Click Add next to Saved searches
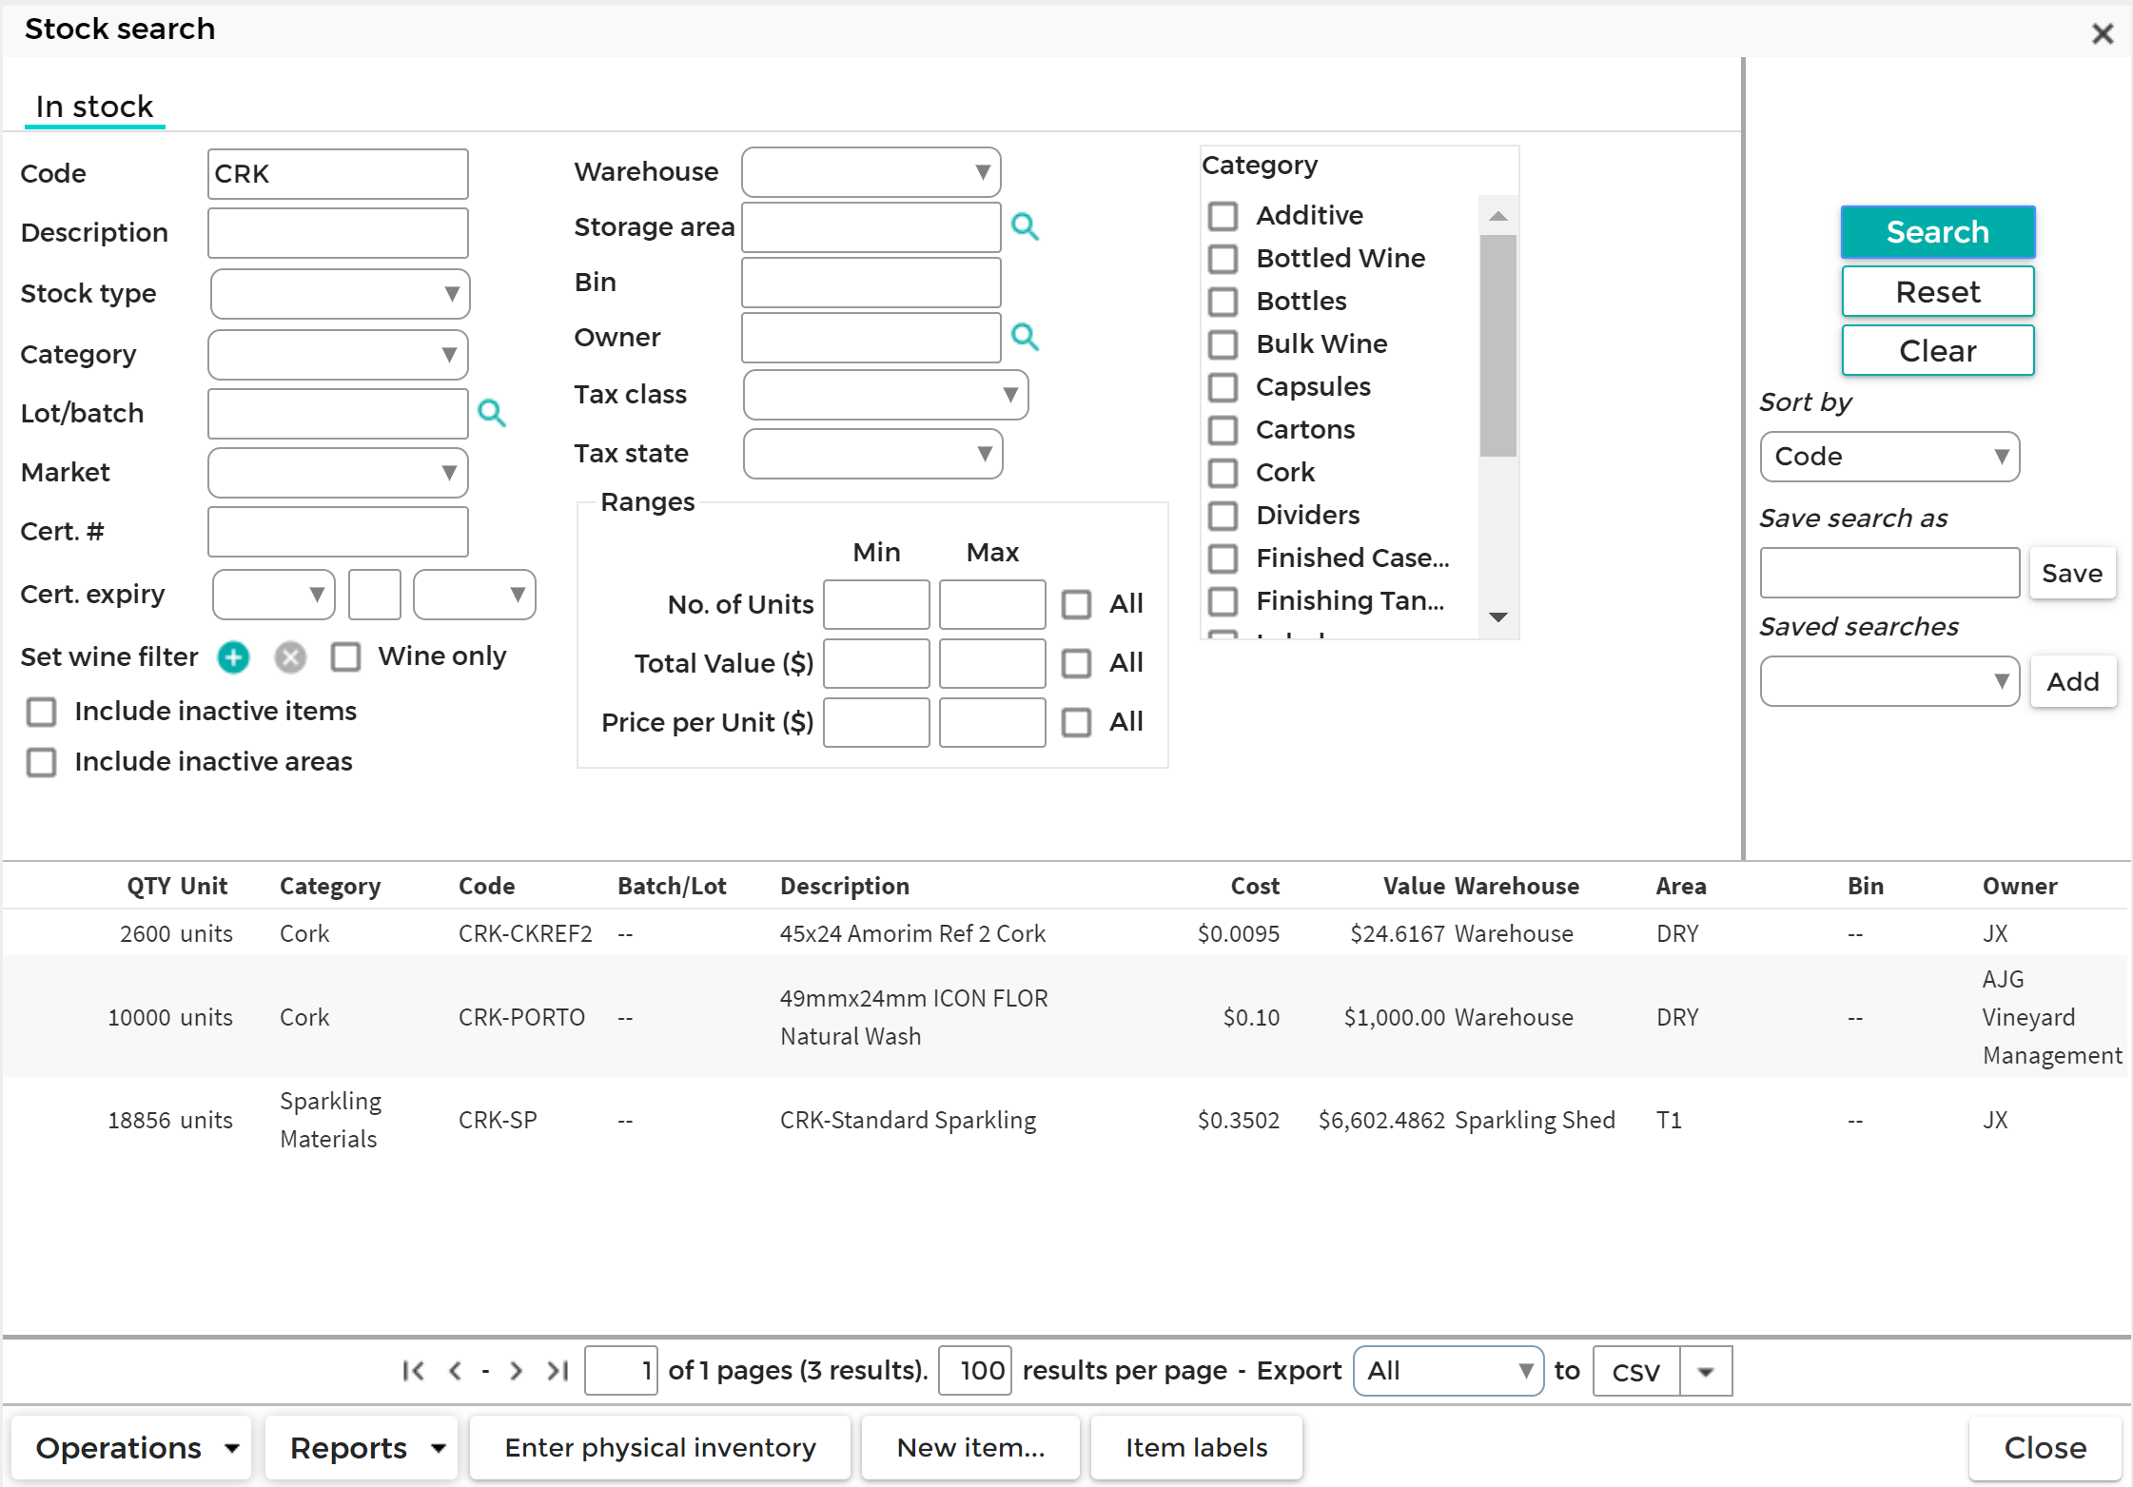 [2073, 681]
